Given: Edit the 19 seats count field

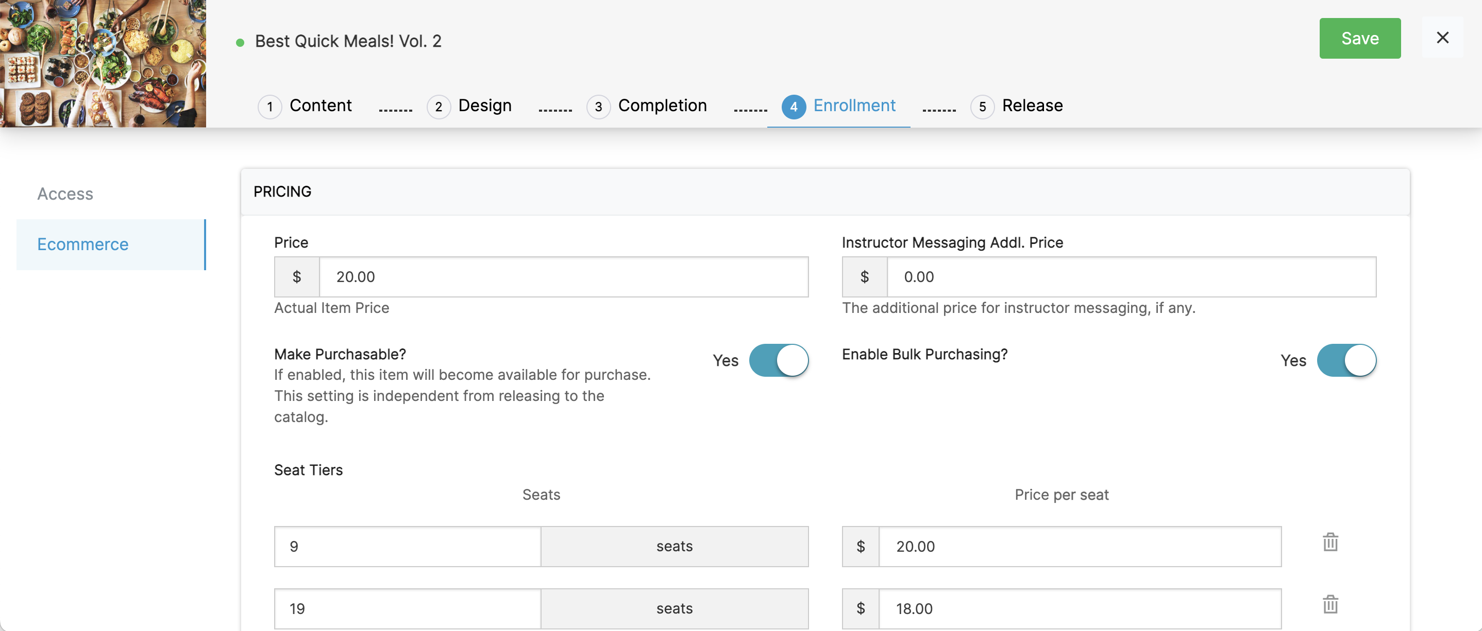Looking at the screenshot, I should coord(407,608).
